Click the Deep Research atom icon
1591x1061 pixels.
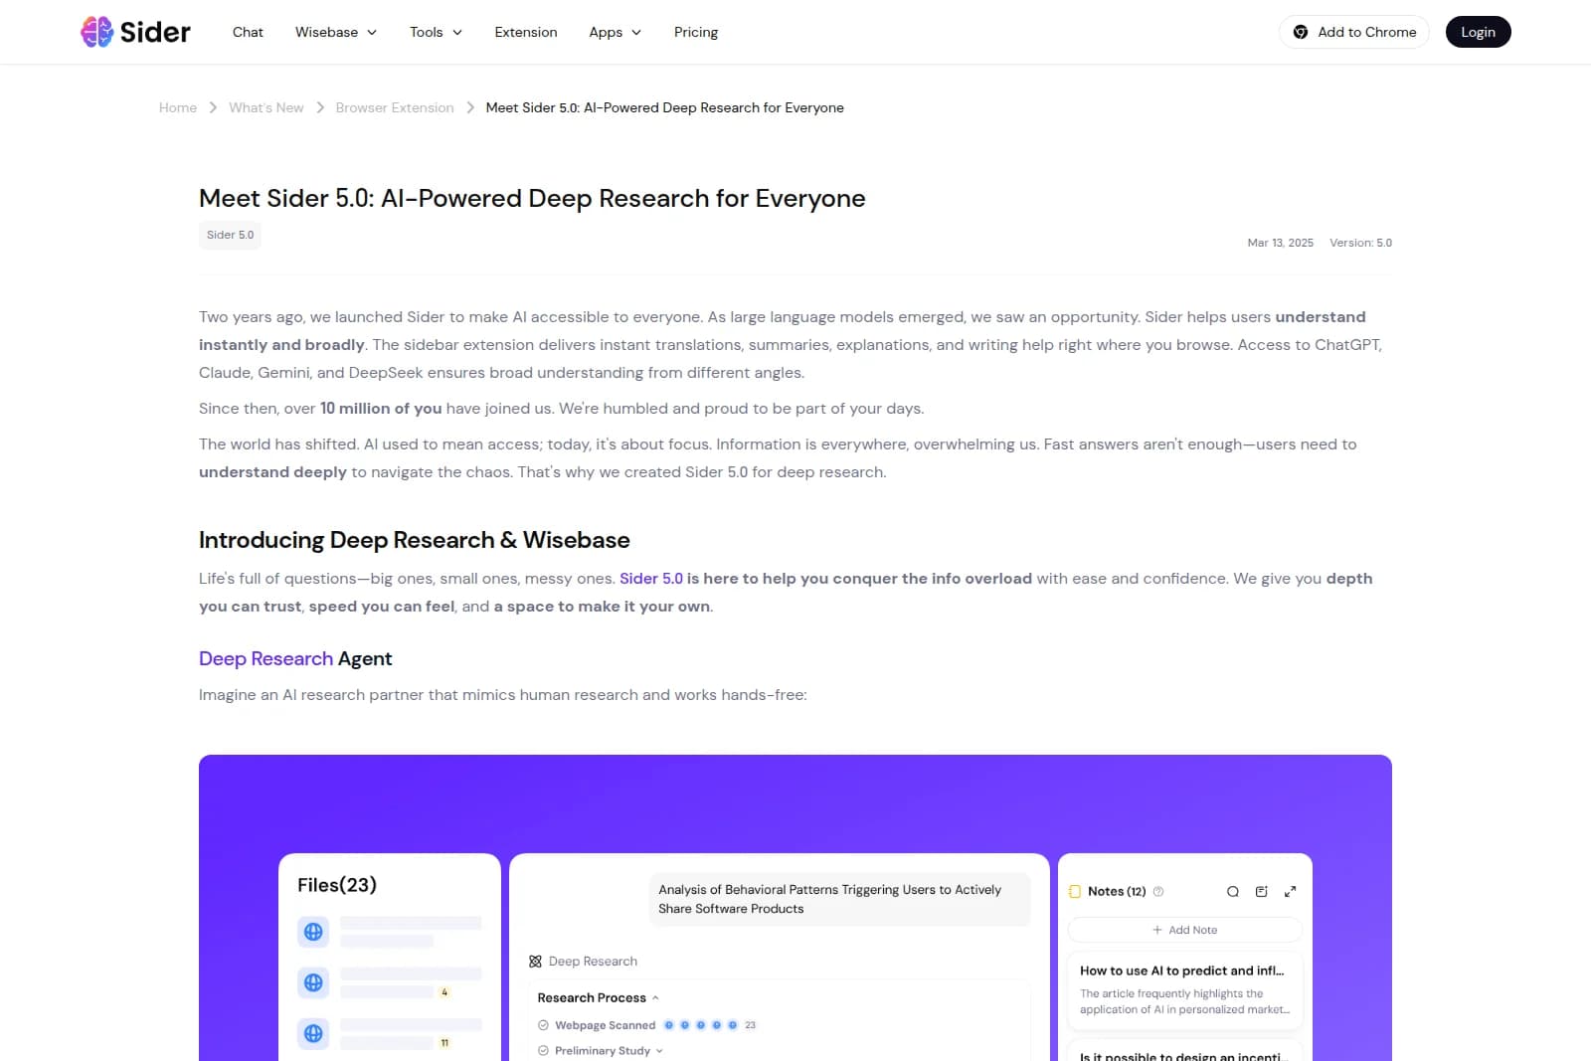point(535,961)
